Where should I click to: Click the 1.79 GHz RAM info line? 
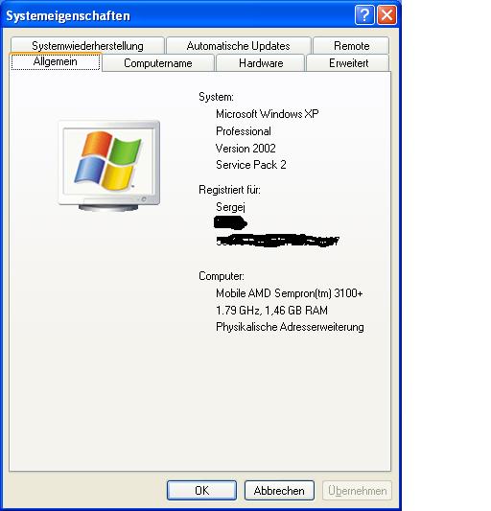tap(271, 311)
